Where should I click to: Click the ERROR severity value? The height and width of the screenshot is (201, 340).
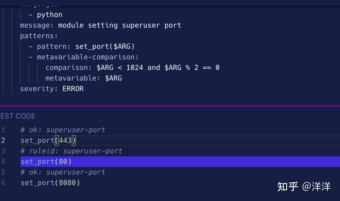pos(73,89)
